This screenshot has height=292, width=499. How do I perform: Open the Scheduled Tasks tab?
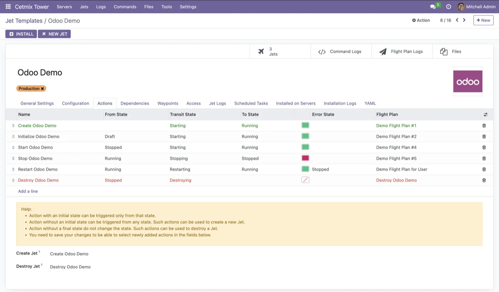pos(251,103)
